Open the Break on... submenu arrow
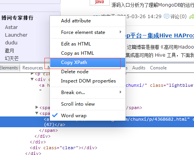 [x=121, y=92]
